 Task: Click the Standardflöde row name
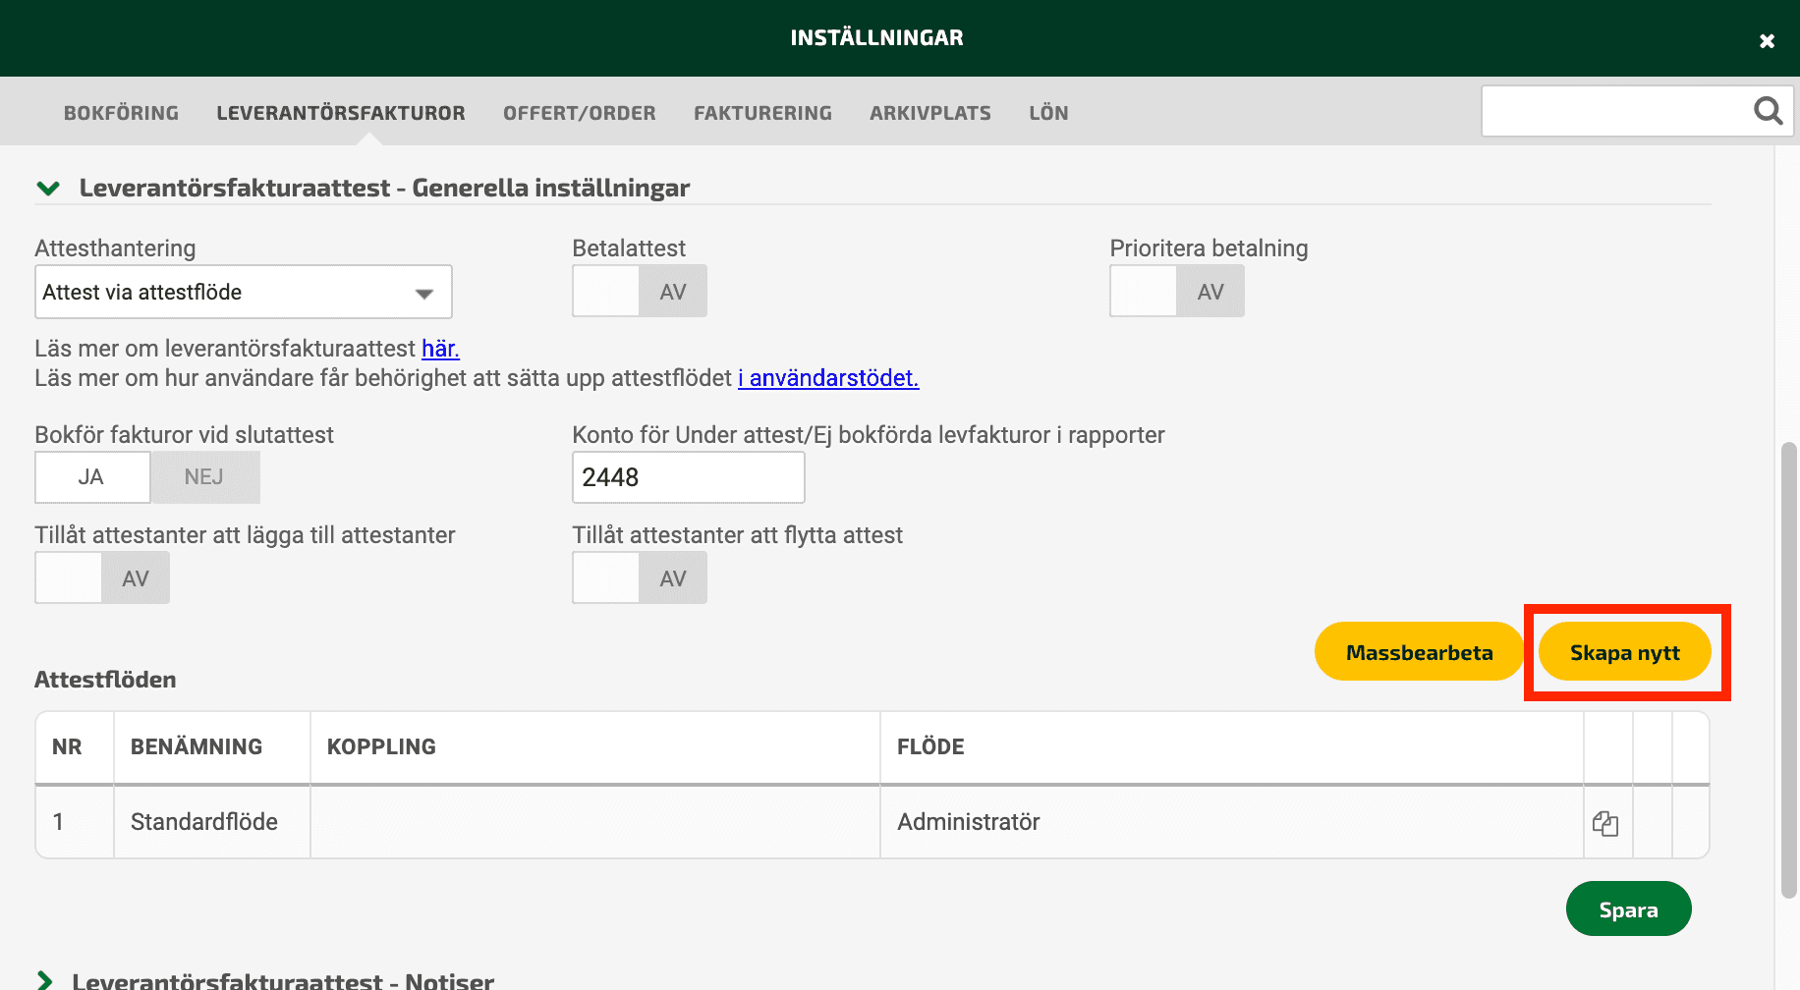(x=204, y=822)
